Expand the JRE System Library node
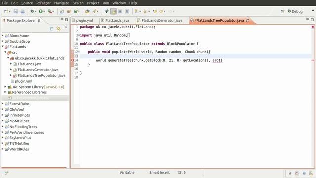This screenshot has height=178, width=316. [x=5, y=87]
